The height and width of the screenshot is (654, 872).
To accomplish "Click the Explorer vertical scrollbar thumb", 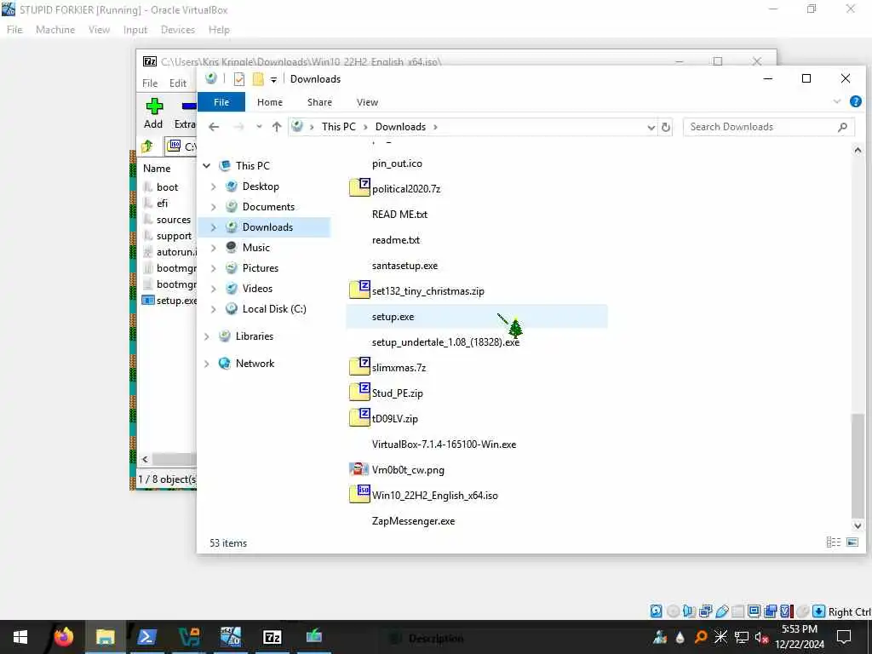I will (858, 465).
